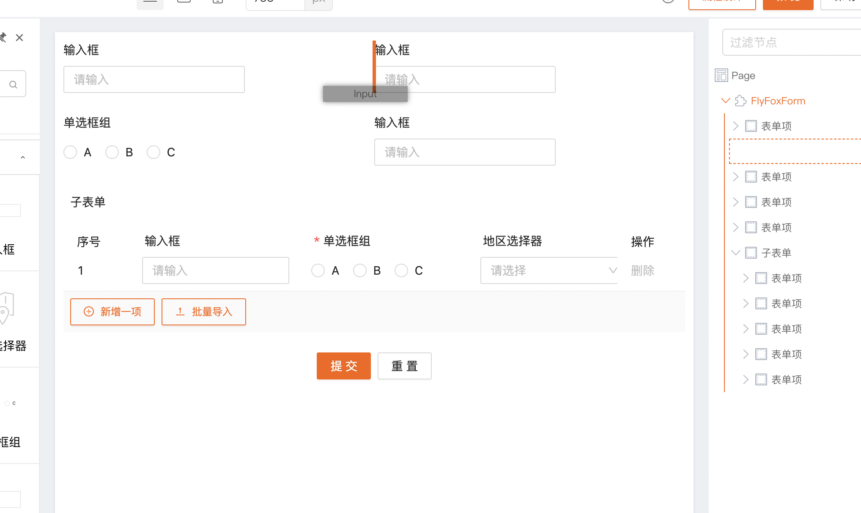
Task: Click the upload icon on 批量导入 button
Action: [180, 312]
